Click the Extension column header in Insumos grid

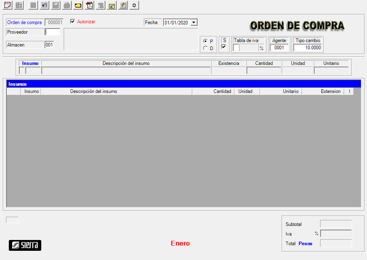(330, 91)
